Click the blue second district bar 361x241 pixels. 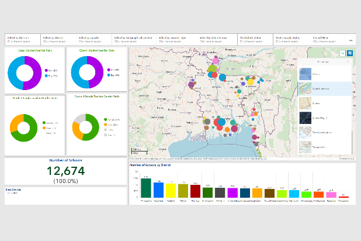(158, 190)
